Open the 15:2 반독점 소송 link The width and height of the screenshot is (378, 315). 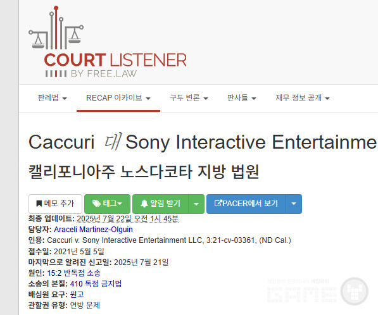[x=73, y=273]
